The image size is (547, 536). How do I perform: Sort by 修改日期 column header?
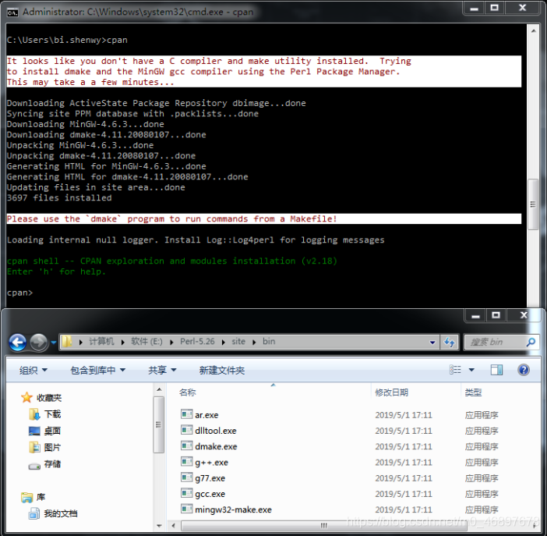391,392
